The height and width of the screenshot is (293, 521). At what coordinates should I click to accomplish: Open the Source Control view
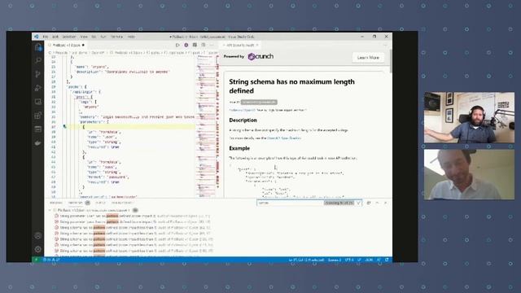38,74
